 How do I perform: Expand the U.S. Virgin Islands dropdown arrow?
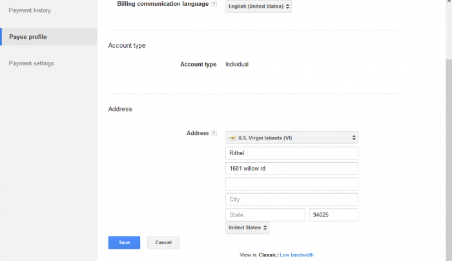pos(353,138)
